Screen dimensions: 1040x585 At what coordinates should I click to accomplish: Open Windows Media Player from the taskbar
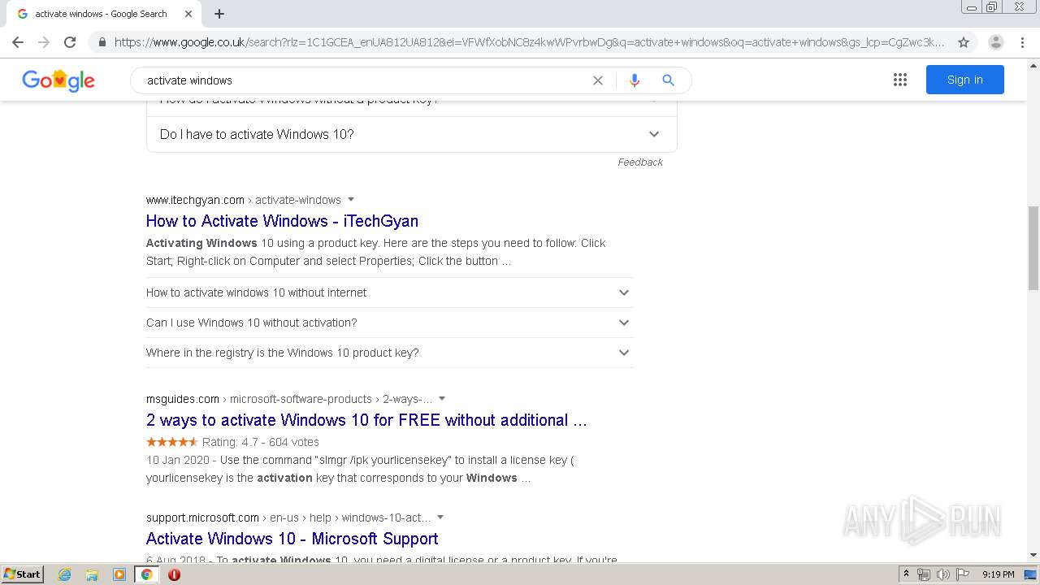pyautogui.click(x=119, y=574)
